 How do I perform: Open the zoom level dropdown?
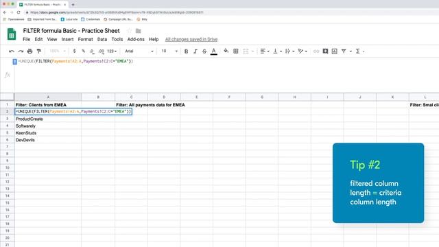[58, 51]
